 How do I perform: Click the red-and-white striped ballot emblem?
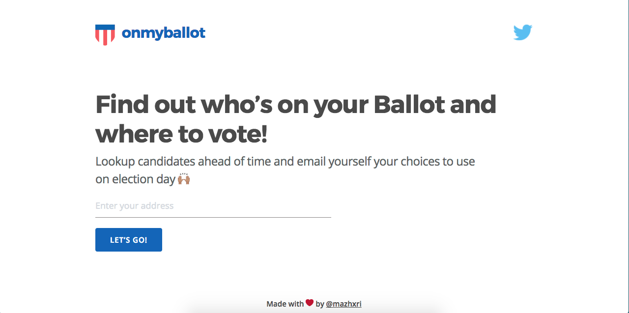(104, 34)
